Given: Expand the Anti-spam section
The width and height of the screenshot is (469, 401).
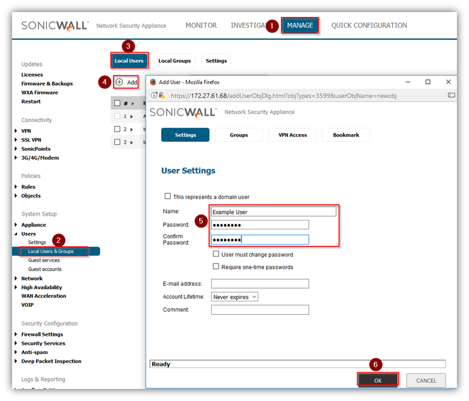Looking at the screenshot, I should coord(16,352).
